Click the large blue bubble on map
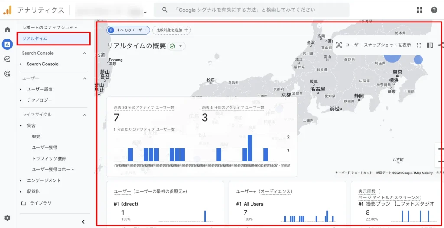 point(392,57)
